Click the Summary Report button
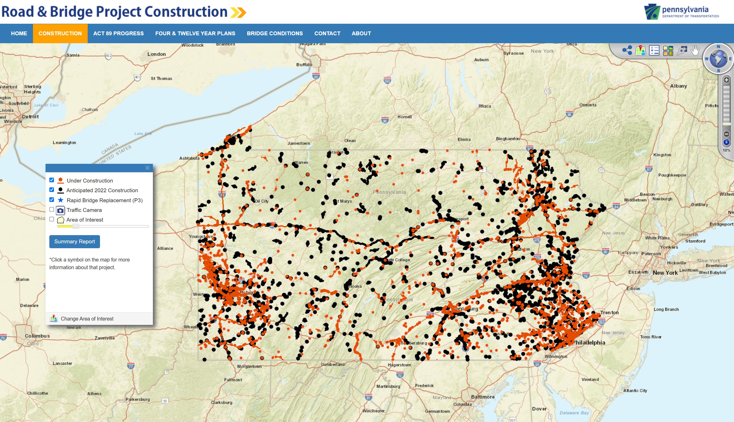This screenshot has width=734, height=422. [x=74, y=242]
